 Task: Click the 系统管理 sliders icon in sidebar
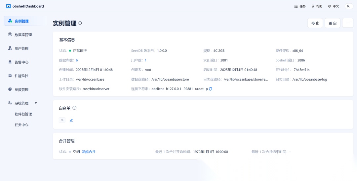(x=10, y=103)
